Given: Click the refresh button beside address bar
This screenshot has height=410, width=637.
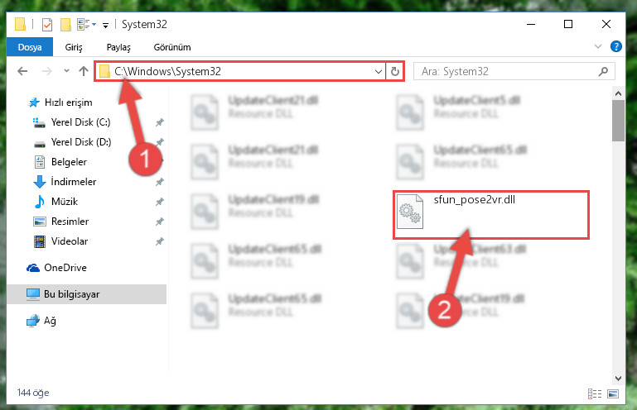Looking at the screenshot, I should pos(395,72).
